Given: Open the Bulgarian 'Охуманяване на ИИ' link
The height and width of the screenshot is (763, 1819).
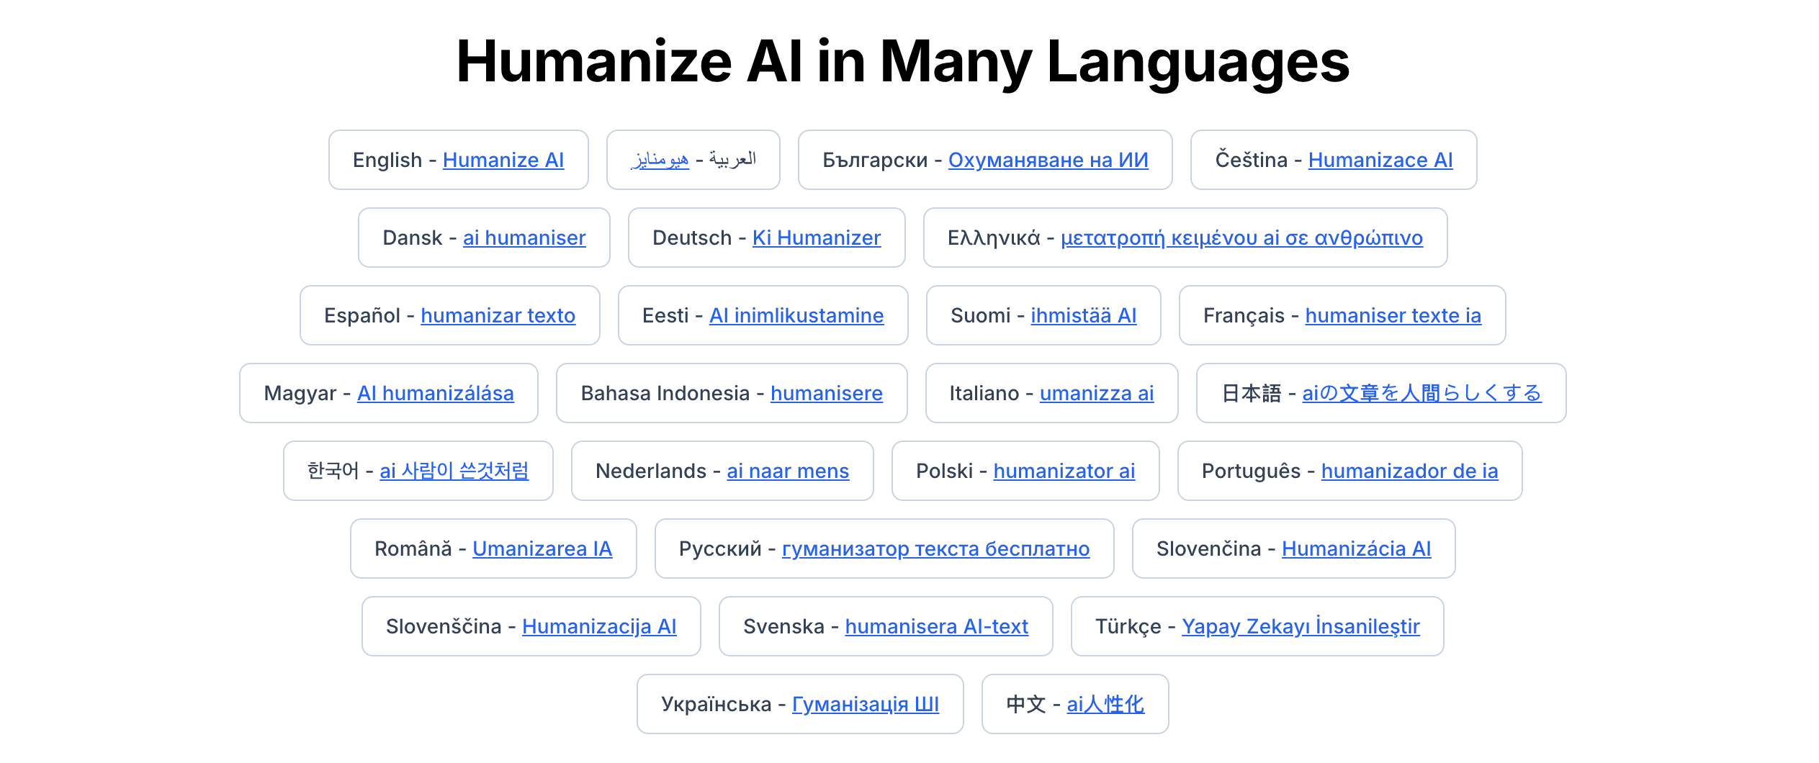Looking at the screenshot, I should [1048, 160].
